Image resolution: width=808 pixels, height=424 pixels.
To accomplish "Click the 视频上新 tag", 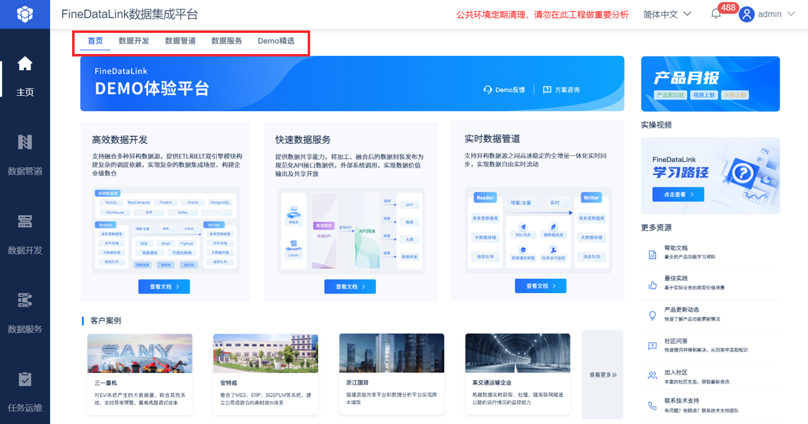I will [704, 95].
